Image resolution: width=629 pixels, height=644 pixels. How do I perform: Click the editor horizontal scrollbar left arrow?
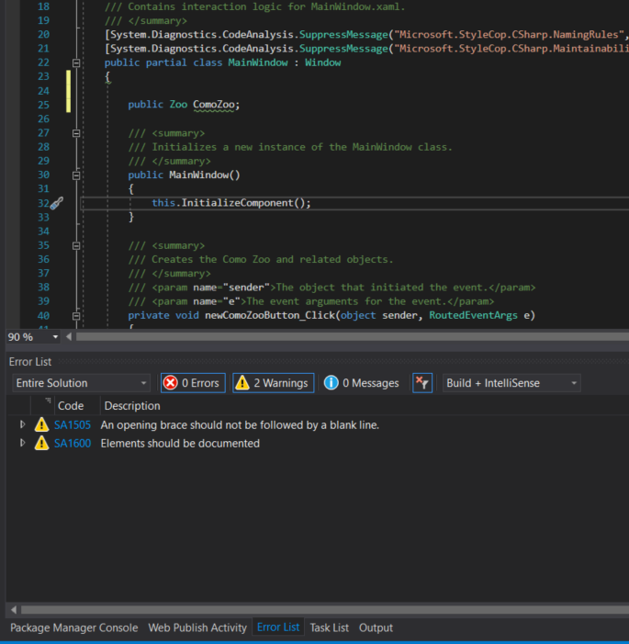pyautogui.click(x=69, y=337)
